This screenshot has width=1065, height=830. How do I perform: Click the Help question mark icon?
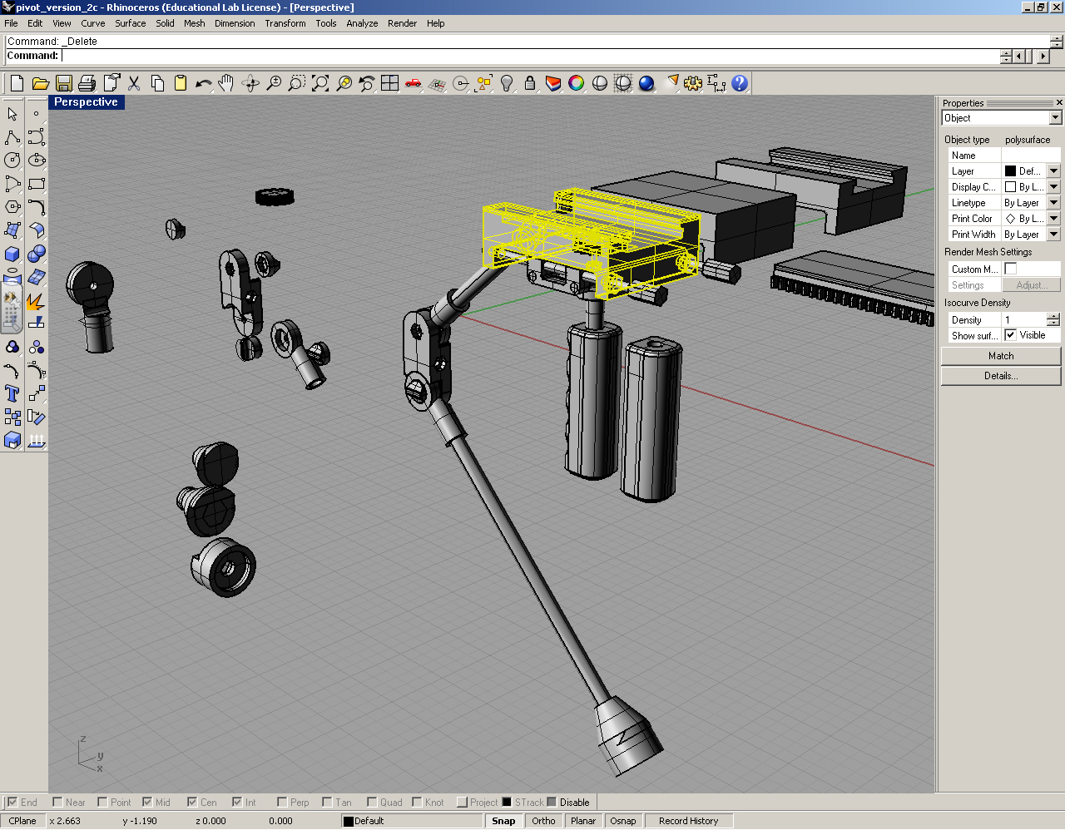point(740,83)
